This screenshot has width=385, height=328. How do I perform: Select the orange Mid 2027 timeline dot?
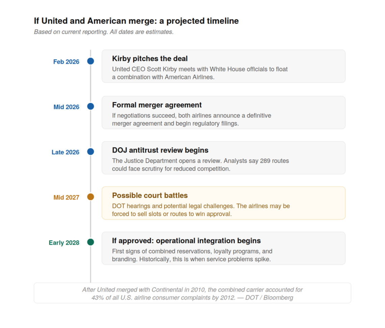pos(91,197)
